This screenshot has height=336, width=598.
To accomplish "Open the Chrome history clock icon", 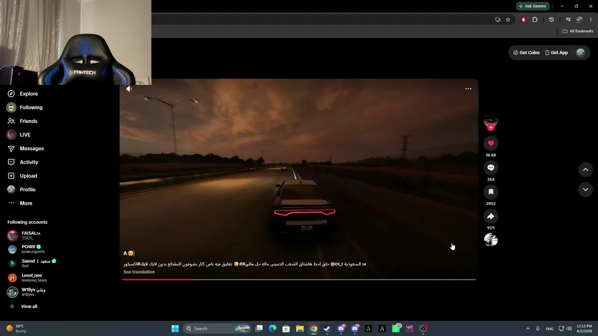I will (551, 20).
